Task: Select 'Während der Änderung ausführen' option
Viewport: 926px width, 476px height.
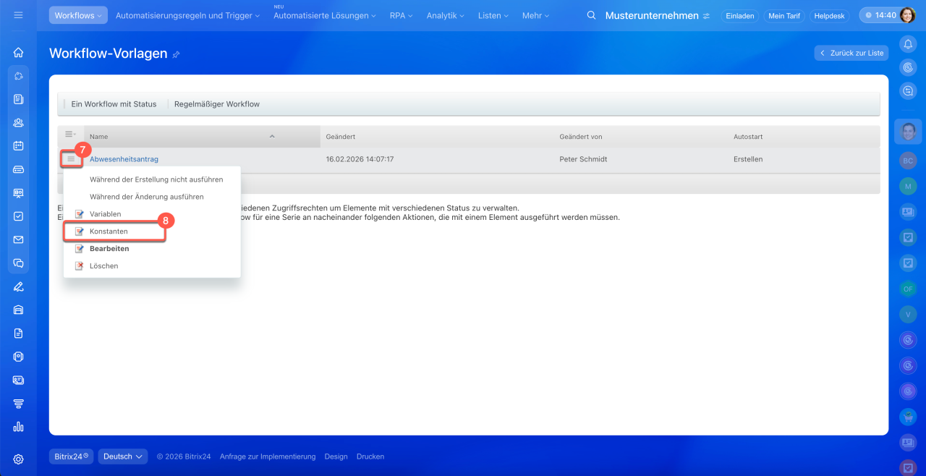Action: tap(146, 197)
